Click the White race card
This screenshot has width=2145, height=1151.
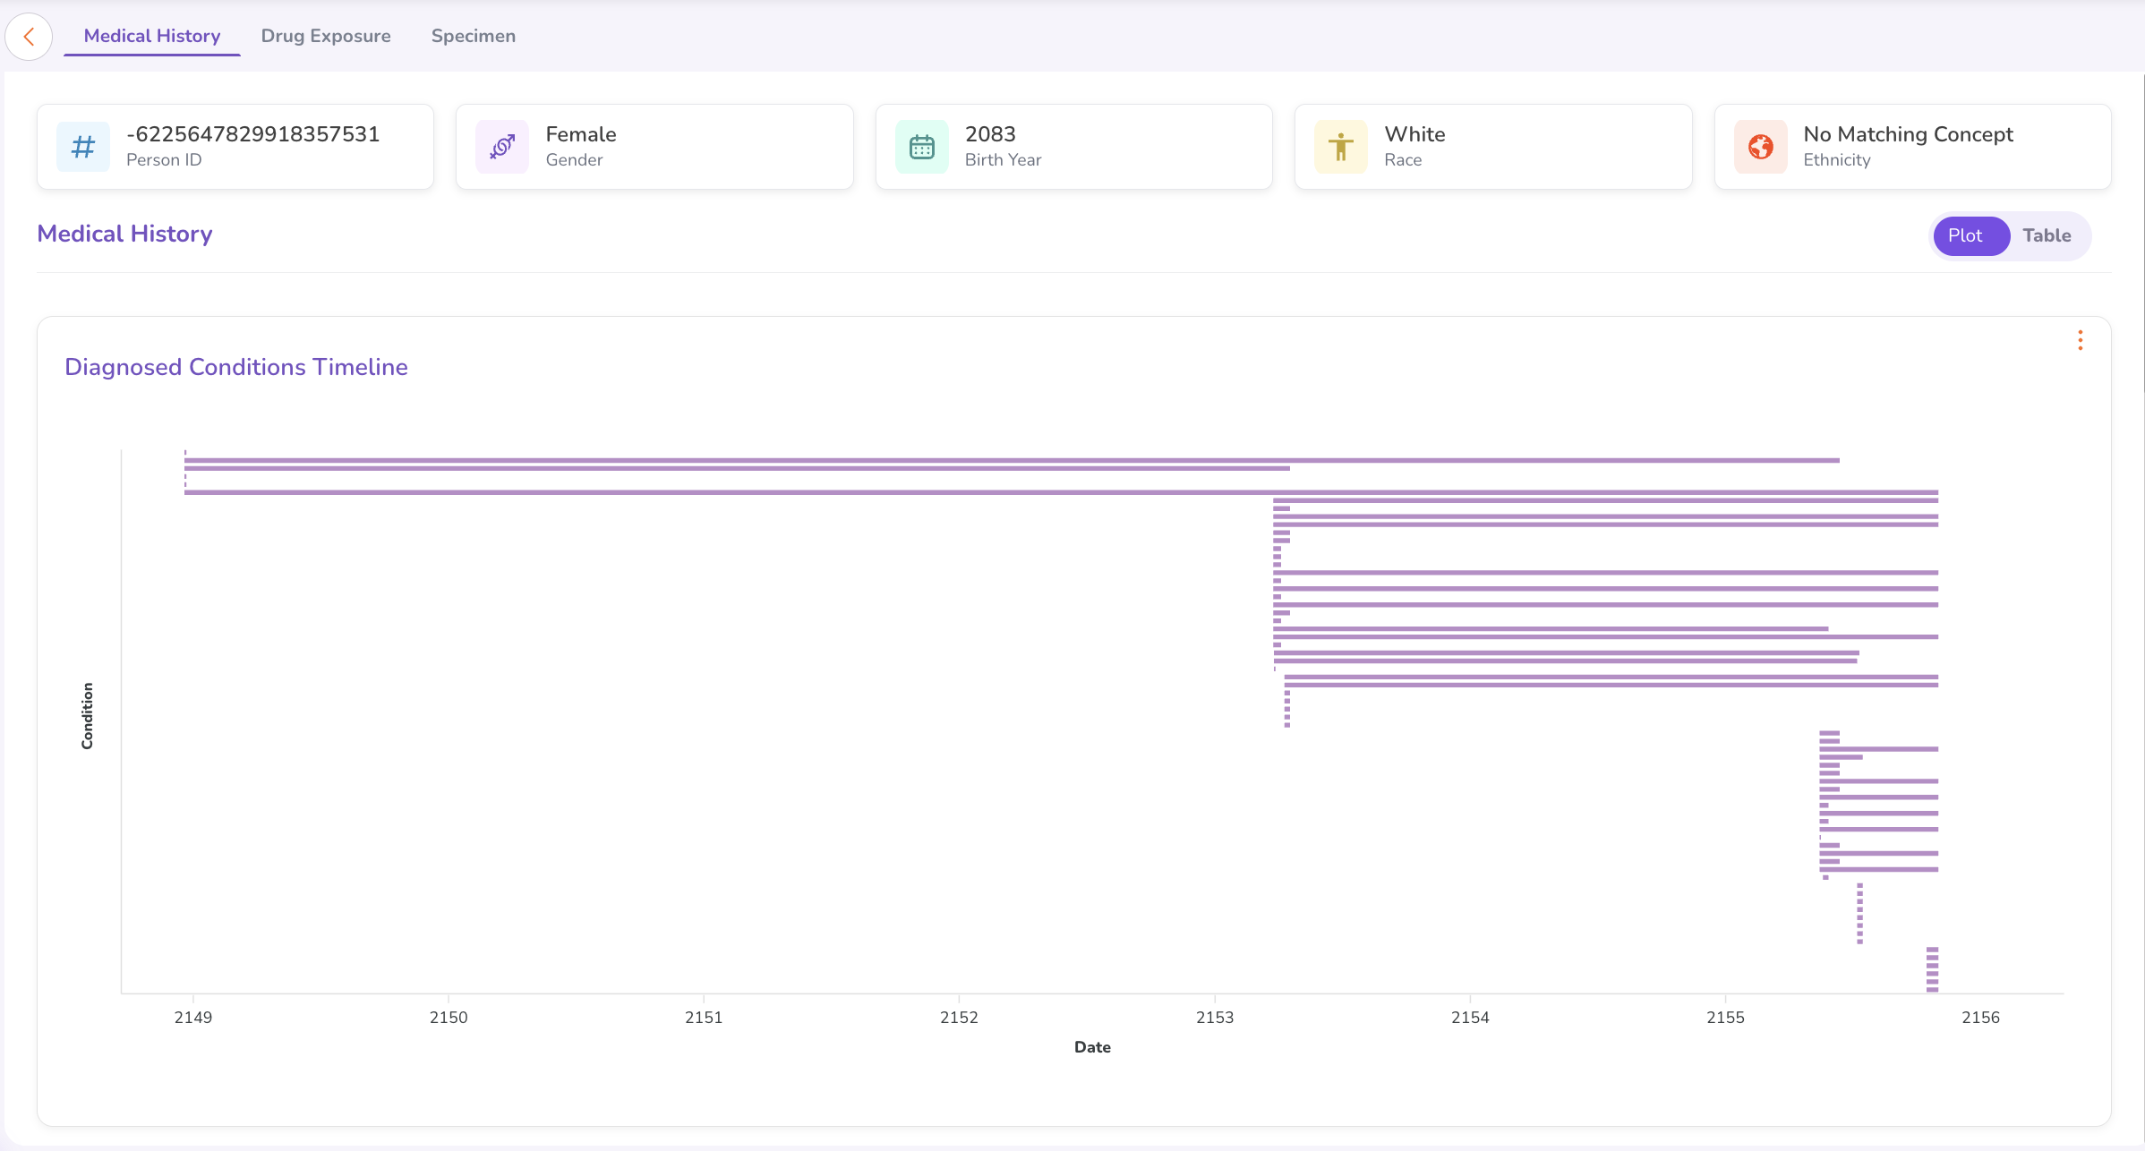[1493, 147]
